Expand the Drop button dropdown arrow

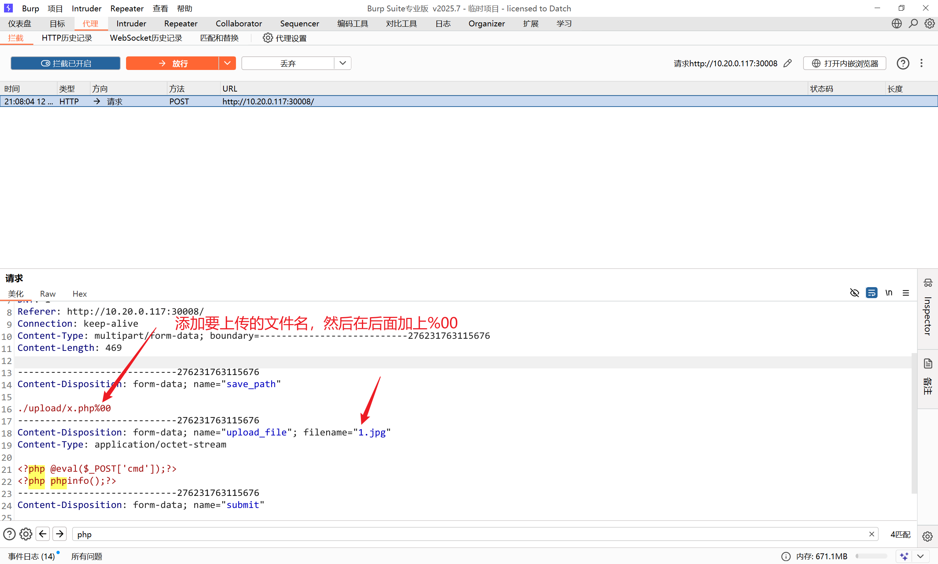click(x=343, y=63)
